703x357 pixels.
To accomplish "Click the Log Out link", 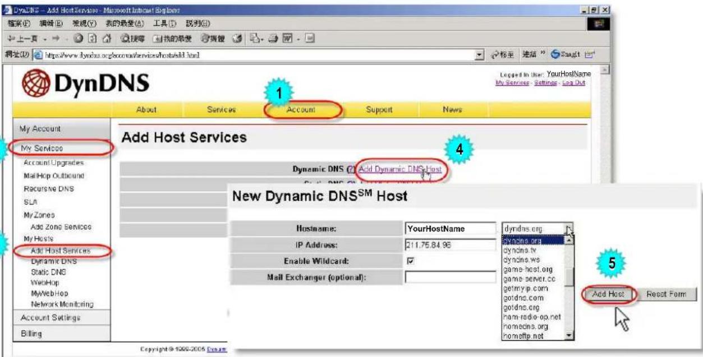I will tap(574, 83).
